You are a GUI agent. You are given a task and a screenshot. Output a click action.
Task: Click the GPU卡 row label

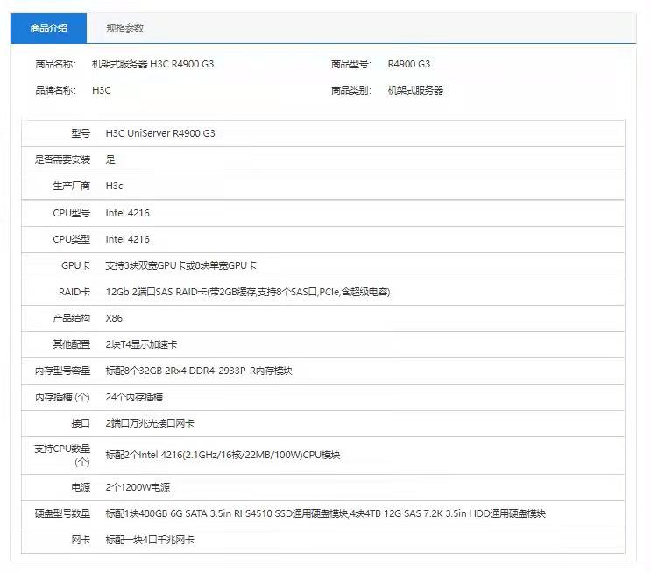point(75,265)
